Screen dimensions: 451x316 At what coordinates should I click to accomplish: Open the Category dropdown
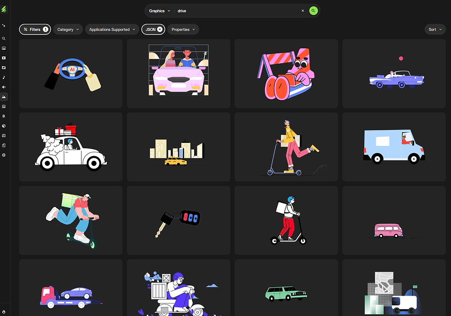68,29
